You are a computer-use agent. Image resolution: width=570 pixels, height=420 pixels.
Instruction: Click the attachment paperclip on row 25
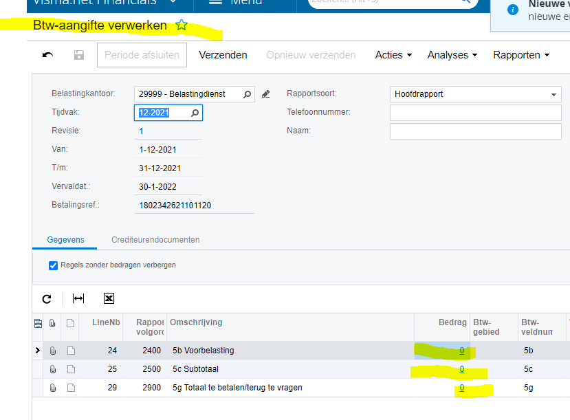[x=53, y=369]
